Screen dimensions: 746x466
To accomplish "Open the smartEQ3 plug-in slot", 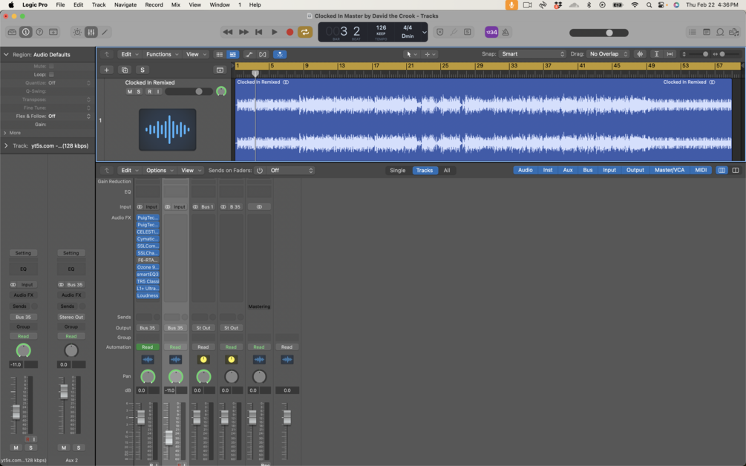I will pyautogui.click(x=148, y=275).
